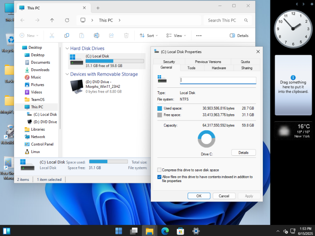The image size is (315, 236).
Task: Switch to the Security tab
Action: click(x=169, y=62)
